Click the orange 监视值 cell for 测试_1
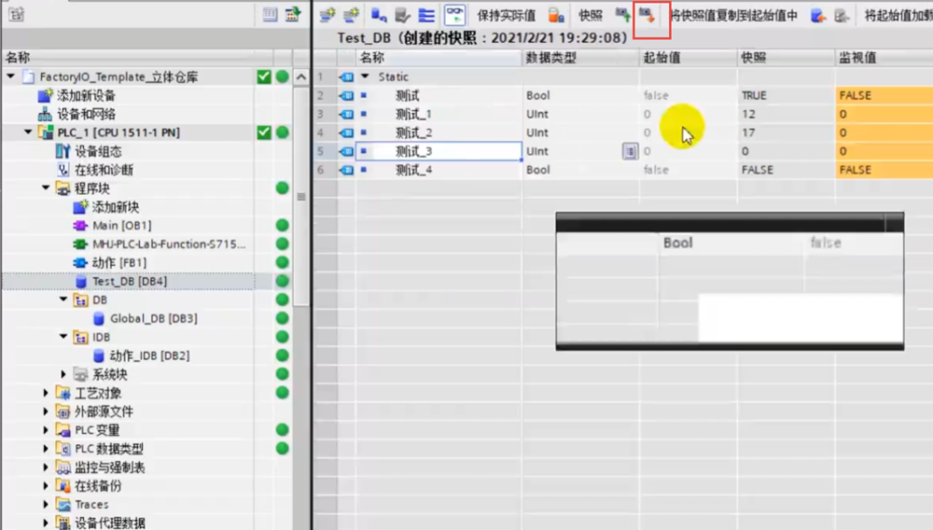This screenshot has width=933, height=530. point(883,114)
